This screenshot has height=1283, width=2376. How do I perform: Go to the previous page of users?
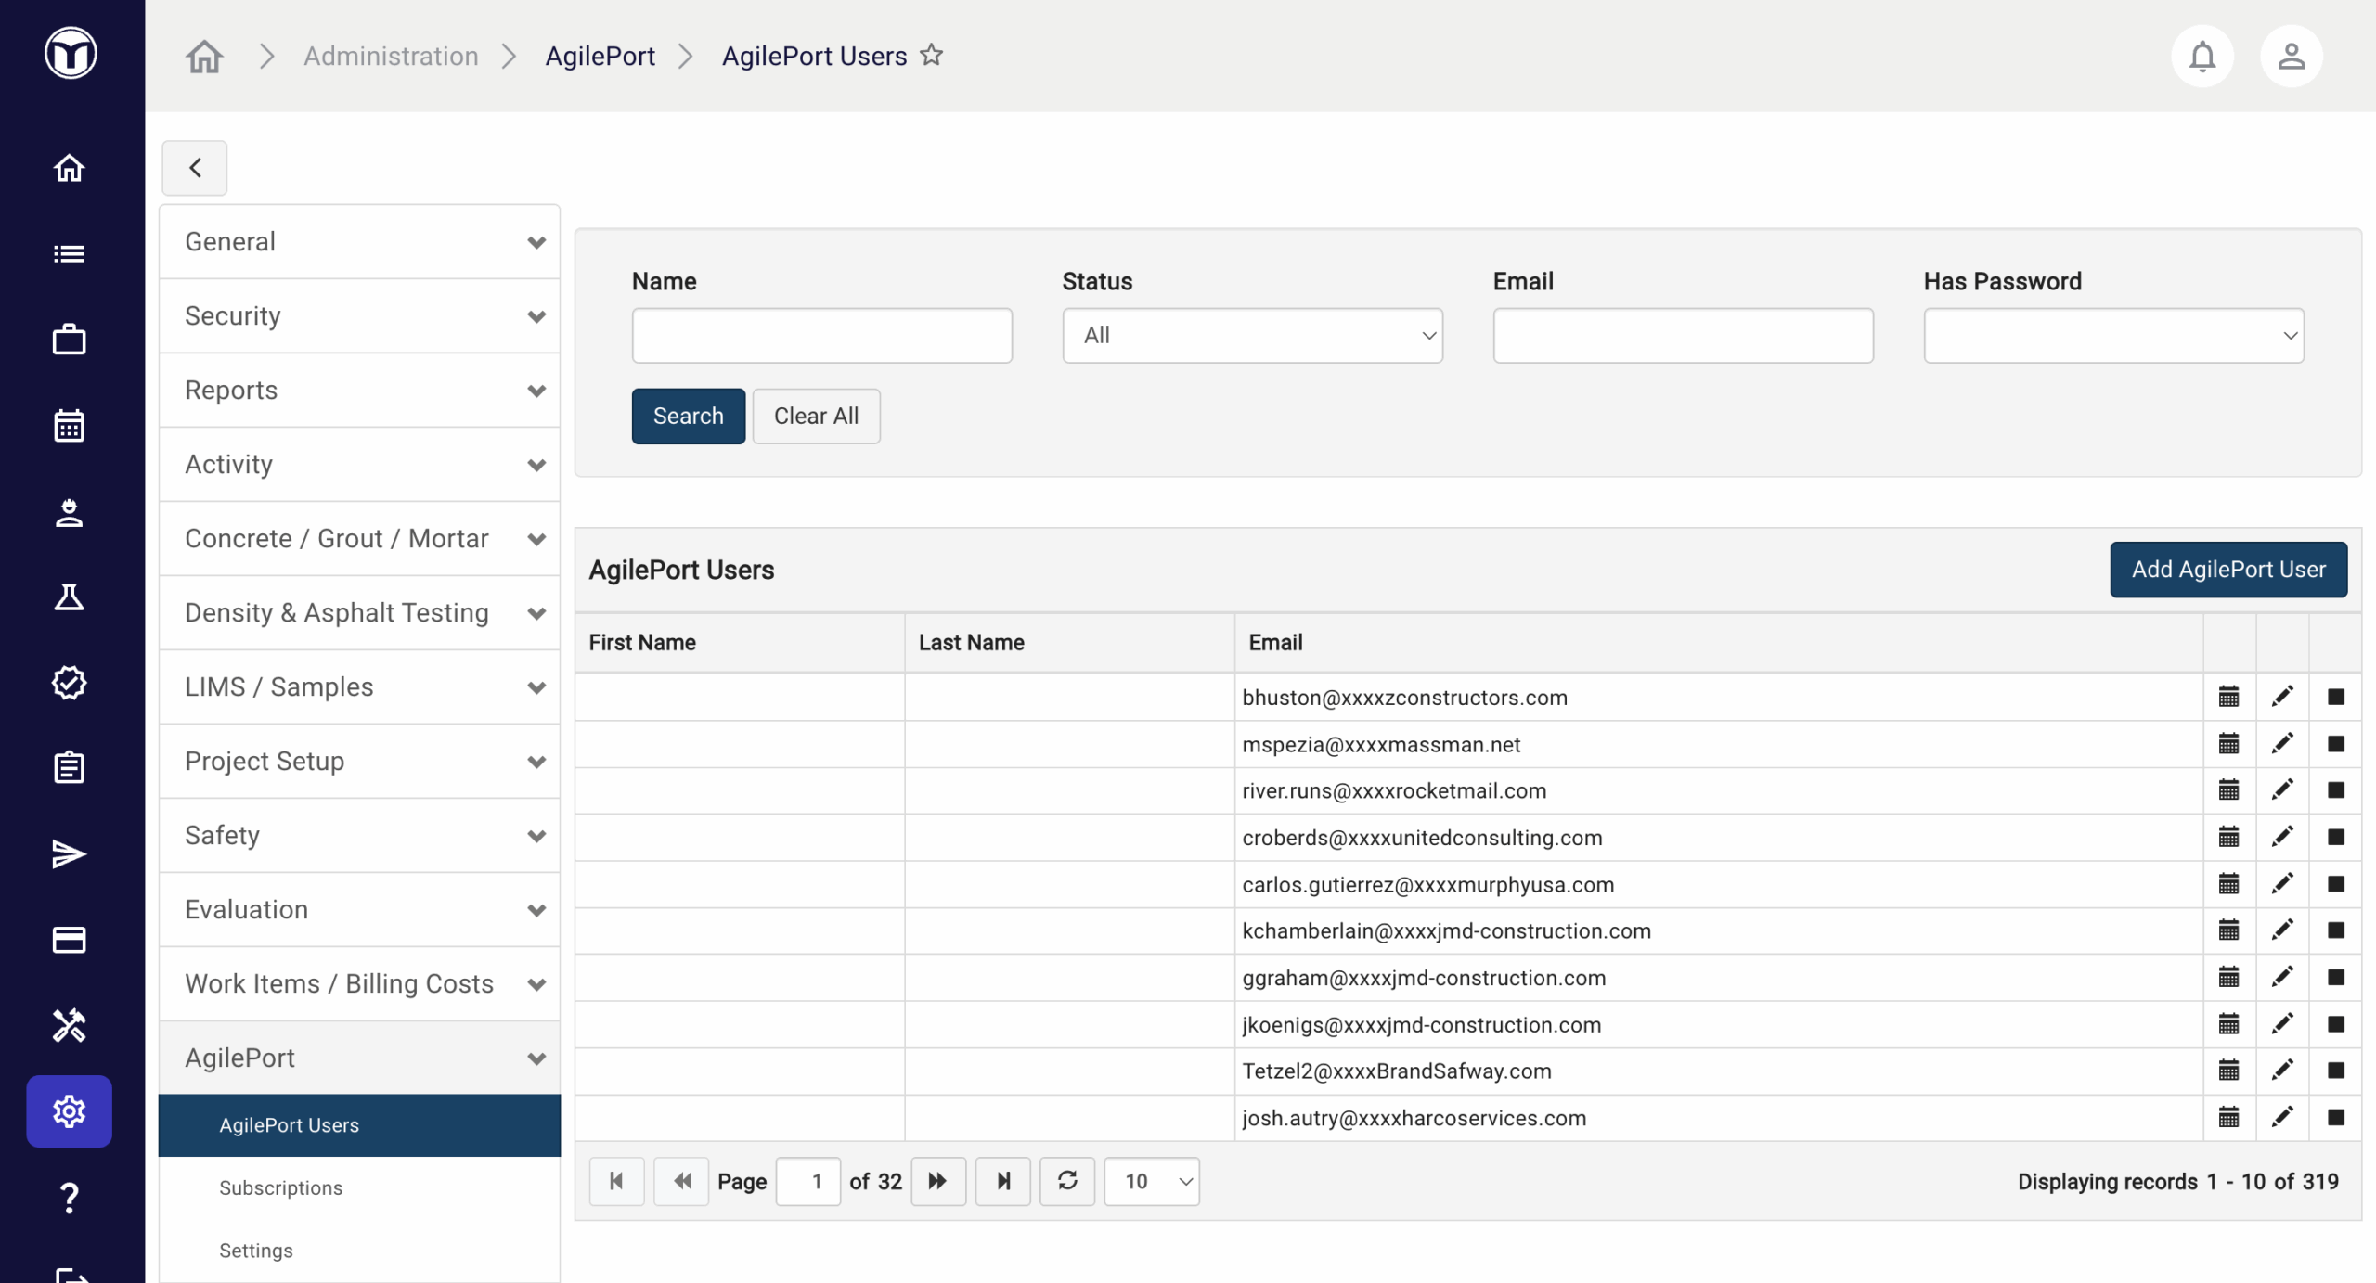[x=681, y=1181]
